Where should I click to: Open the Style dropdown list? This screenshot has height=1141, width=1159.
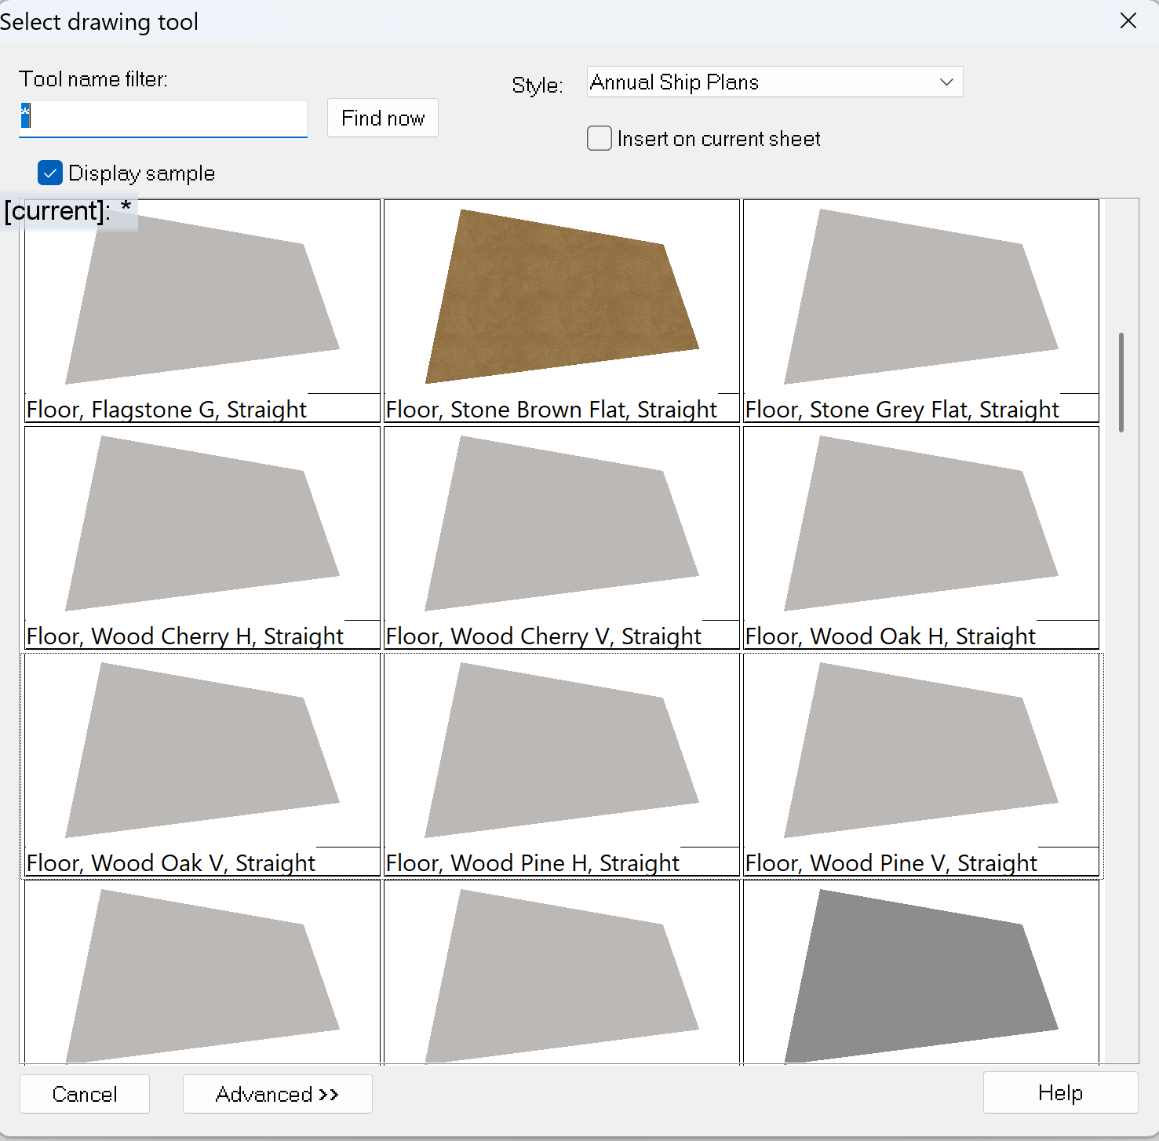tap(774, 82)
